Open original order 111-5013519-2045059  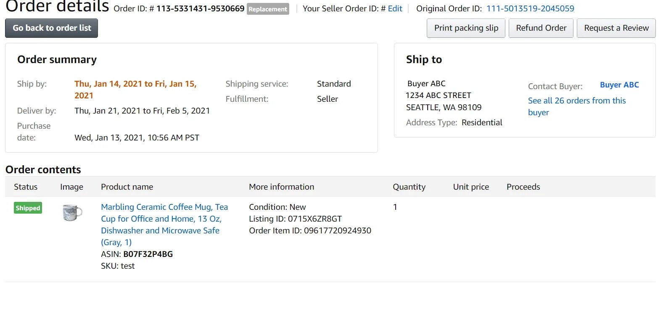(x=530, y=8)
